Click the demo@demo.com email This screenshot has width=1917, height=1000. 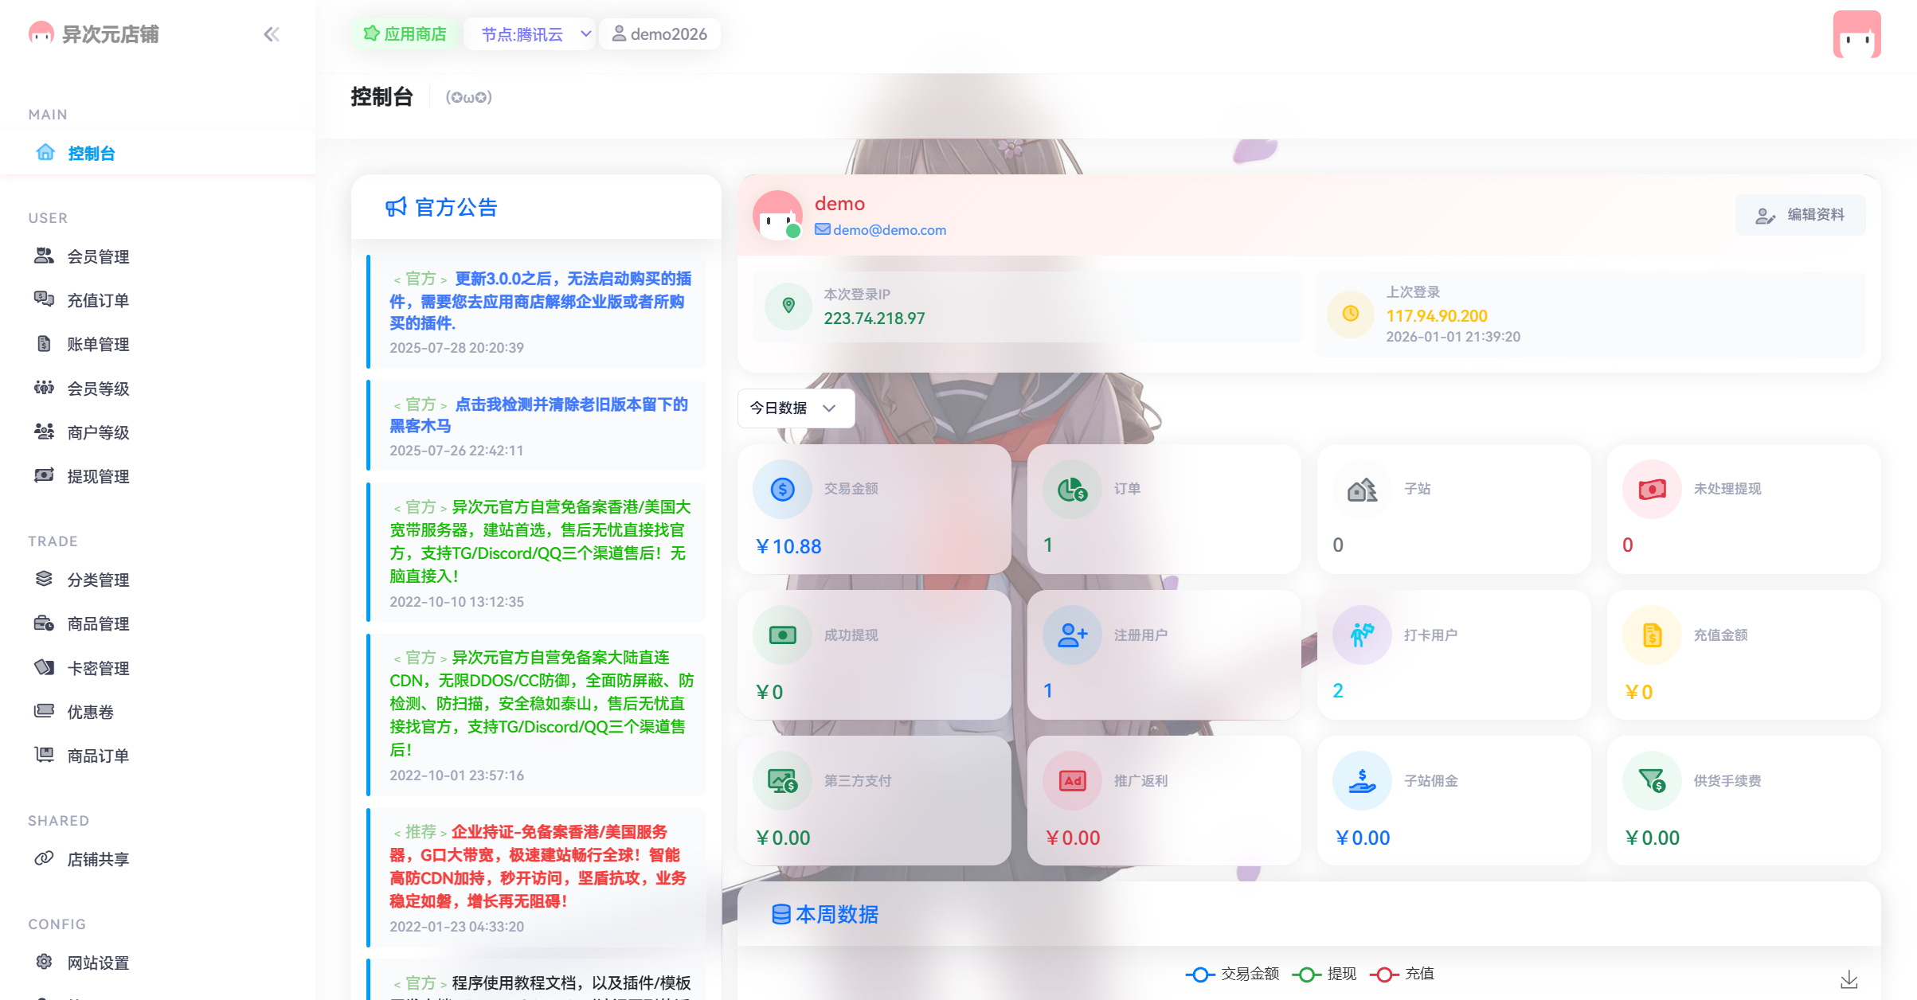pyautogui.click(x=889, y=230)
